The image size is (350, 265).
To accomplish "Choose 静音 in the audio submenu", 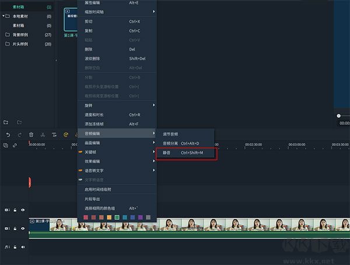I will coord(185,153).
